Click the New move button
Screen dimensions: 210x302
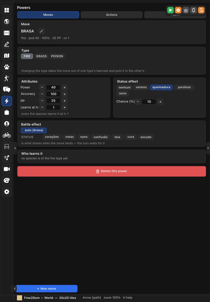point(47,289)
